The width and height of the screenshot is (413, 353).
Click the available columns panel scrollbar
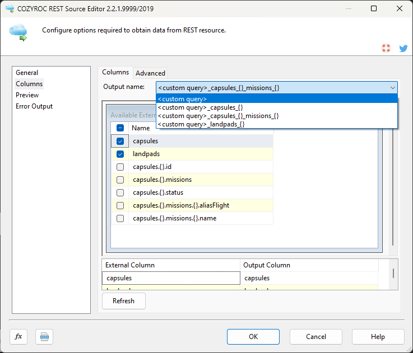point(393,187)
